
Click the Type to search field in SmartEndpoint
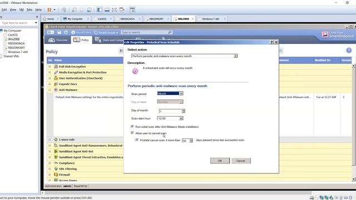[x=144, y=32]
